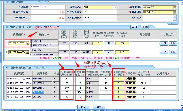Open item search icon in row 2 货品编码

click(x=27, y=52)
